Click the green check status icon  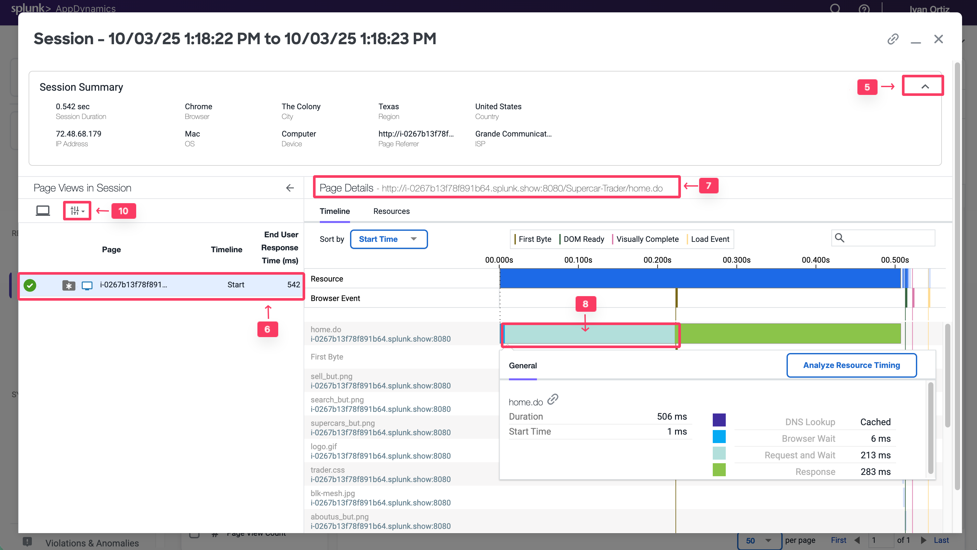click(x=30, y=285)
